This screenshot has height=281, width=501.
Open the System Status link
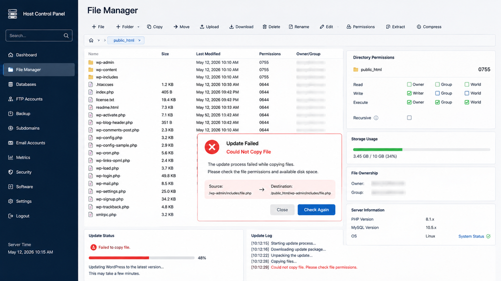pyautogui.click(x=471, y=237)
